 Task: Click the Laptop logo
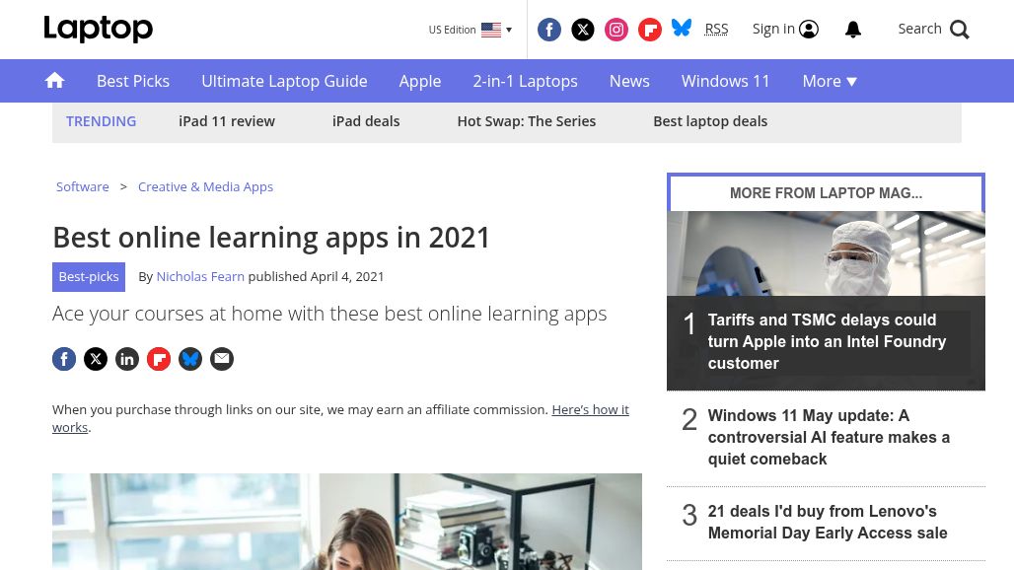pyautogui.click(x=99, y=29)
